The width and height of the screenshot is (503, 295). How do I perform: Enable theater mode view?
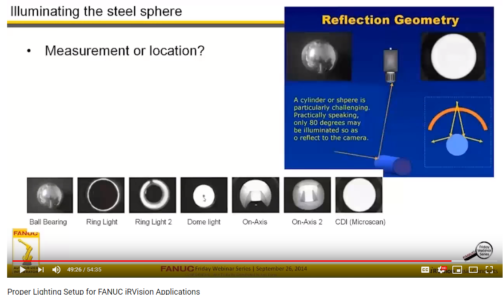[473, 270]
